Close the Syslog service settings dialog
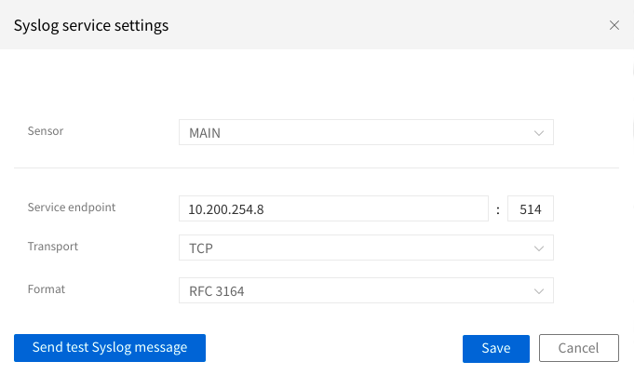 pos(614,25)
